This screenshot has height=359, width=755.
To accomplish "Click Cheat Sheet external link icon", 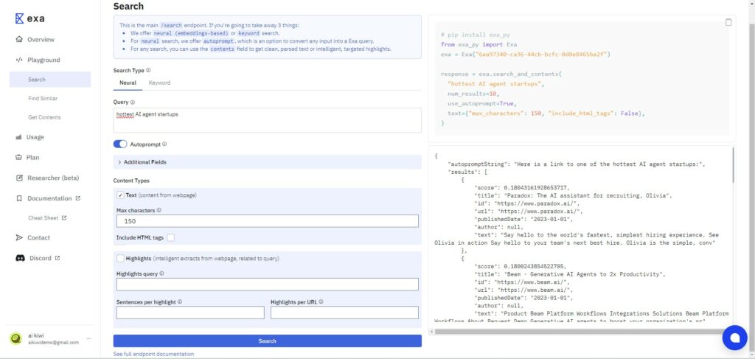I will 64,218.
